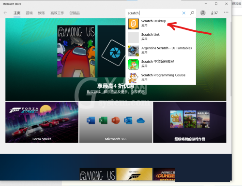Go back with the back arrow

point(5,13)
